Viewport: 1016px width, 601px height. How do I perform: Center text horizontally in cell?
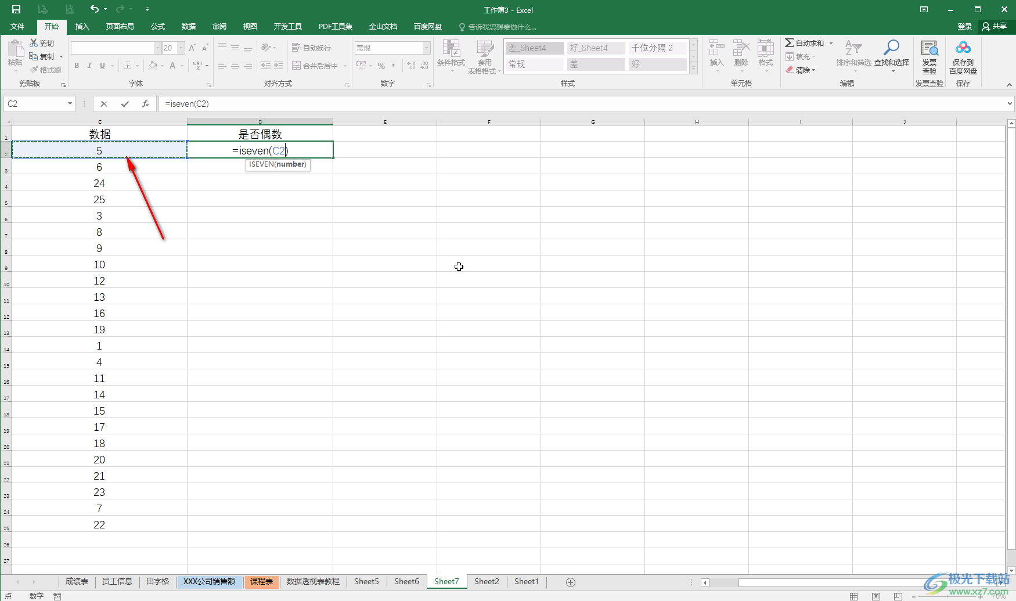[x=235, y=66]
